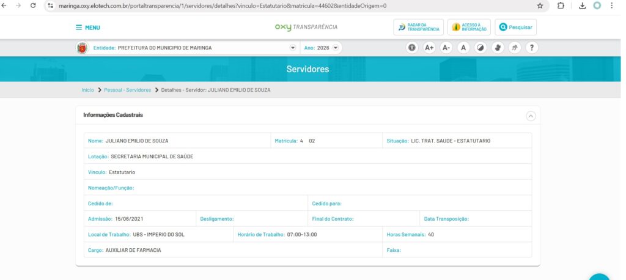Viewport: 626px width, 280px height.
Task: Open the Ano year dropdown
Action: pos(336,48)
